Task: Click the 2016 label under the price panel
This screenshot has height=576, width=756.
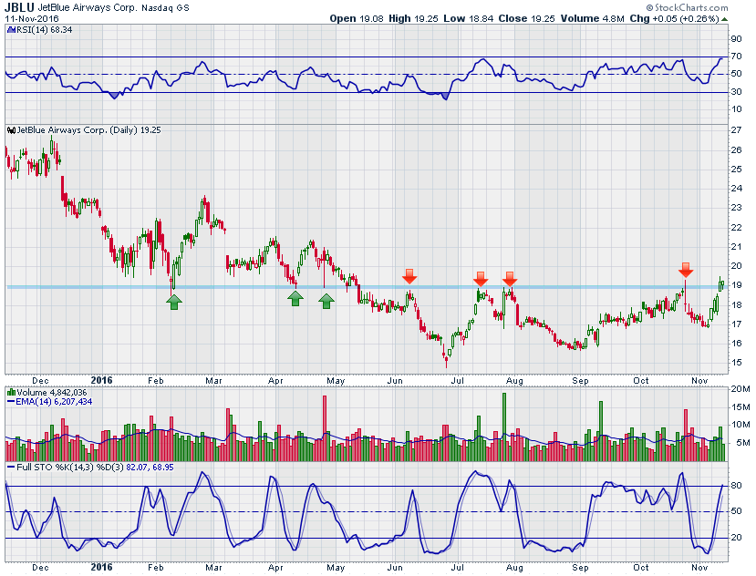Action: click(x=102, y=380)
